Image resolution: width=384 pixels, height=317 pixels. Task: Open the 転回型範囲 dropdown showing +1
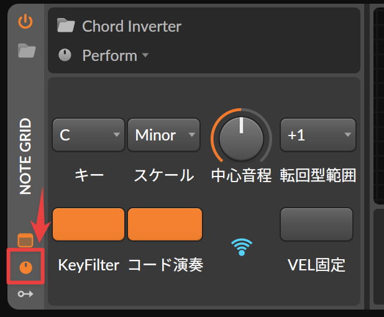pyautogui.click(x=318, y=135)
